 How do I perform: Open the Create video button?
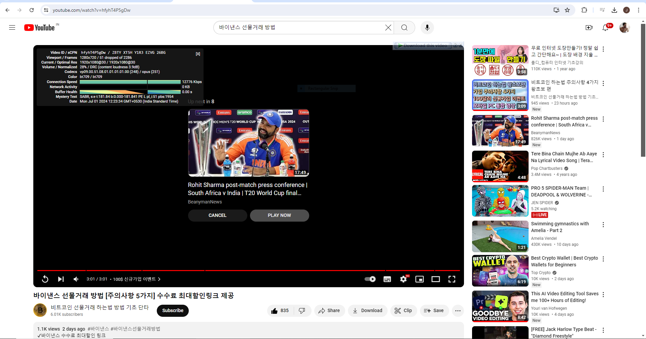pos(589,28)
